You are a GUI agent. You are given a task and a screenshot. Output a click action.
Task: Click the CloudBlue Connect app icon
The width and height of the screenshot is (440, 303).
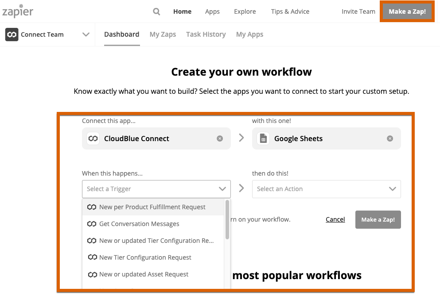point(93,138)
